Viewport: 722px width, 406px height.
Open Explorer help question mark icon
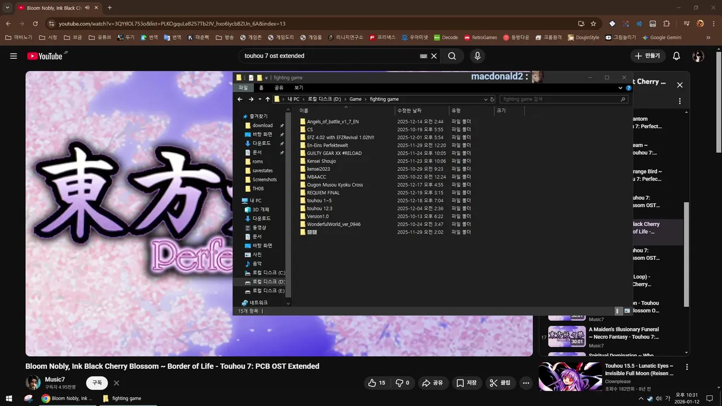point(629,88)
